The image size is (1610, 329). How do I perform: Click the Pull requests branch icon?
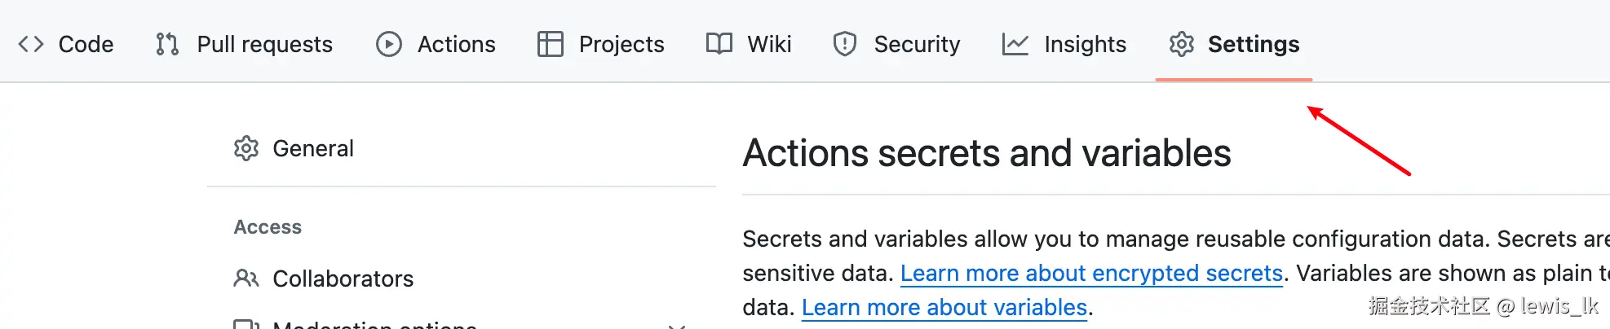[x=167, y=44]
